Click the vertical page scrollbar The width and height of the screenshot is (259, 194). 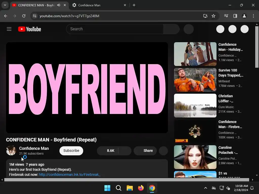click(257, 47)
